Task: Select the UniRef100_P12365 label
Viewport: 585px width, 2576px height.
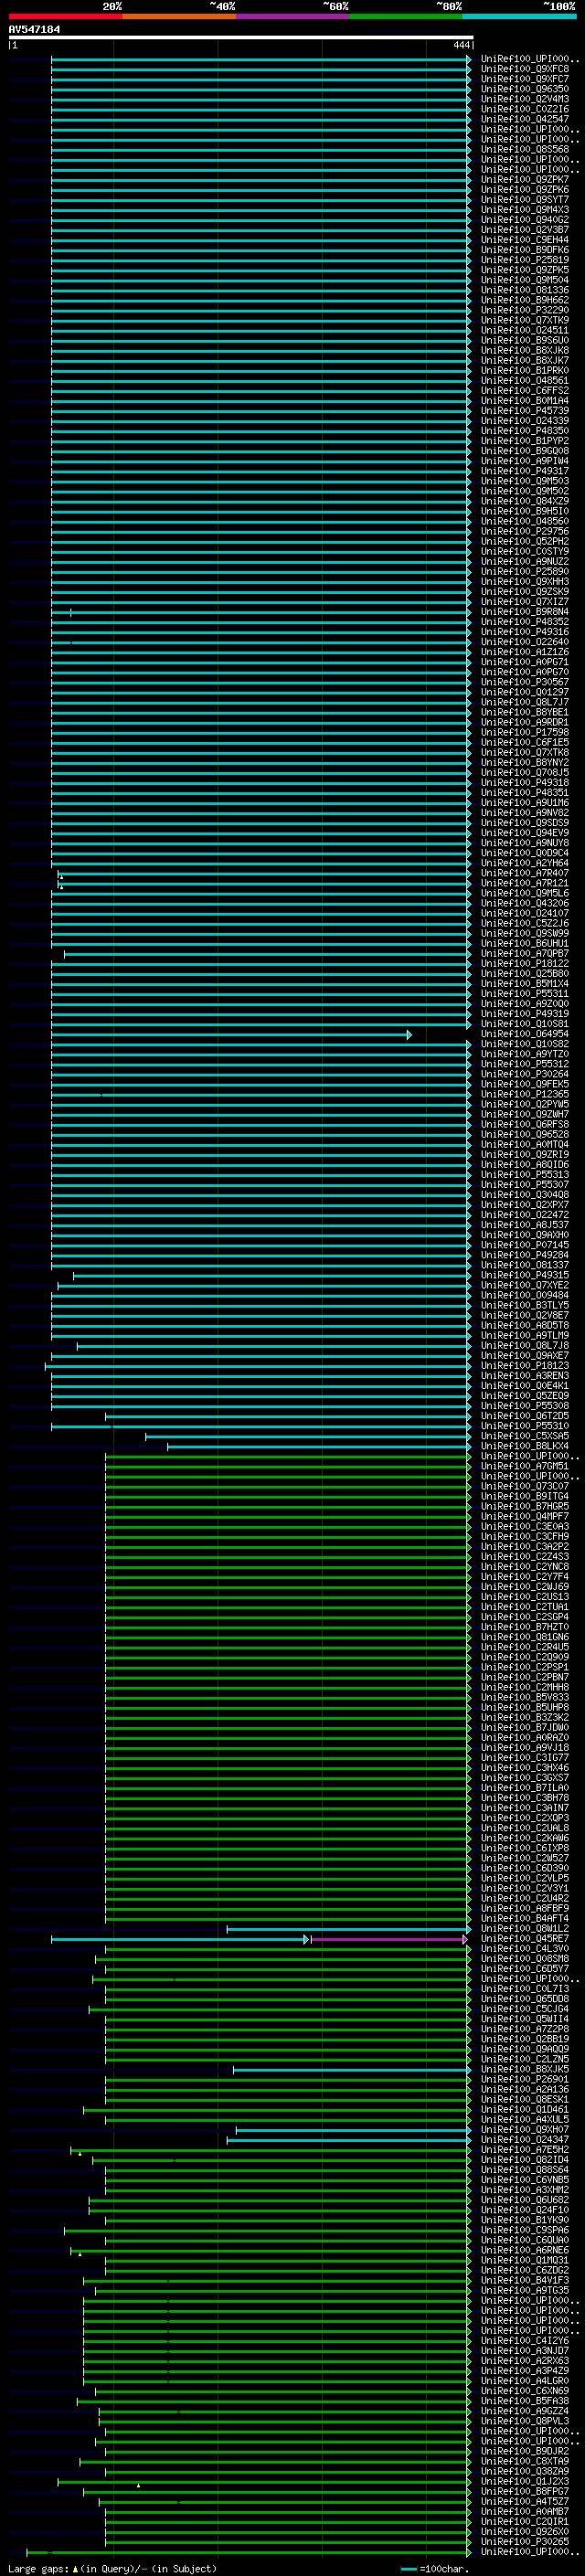Action: tap(524, 1094)
